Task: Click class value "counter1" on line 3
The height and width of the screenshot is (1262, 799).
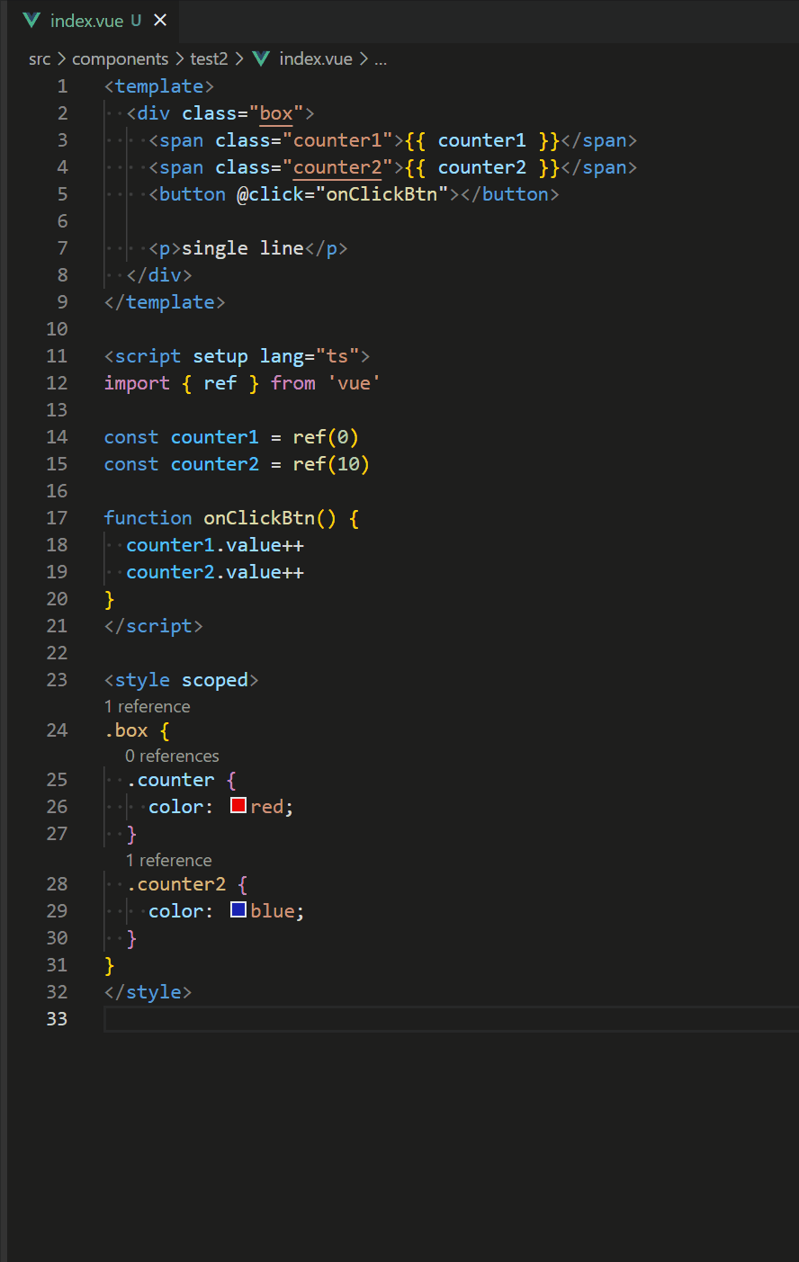Action: point(337,140)
